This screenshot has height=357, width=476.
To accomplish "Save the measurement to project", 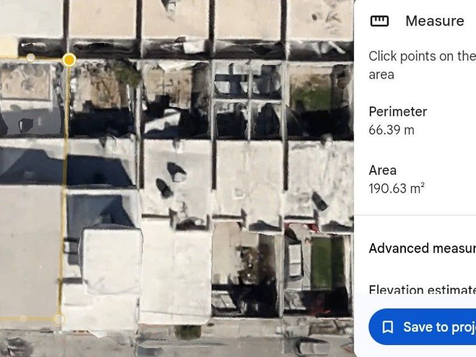I will click(x=422, y=327).
